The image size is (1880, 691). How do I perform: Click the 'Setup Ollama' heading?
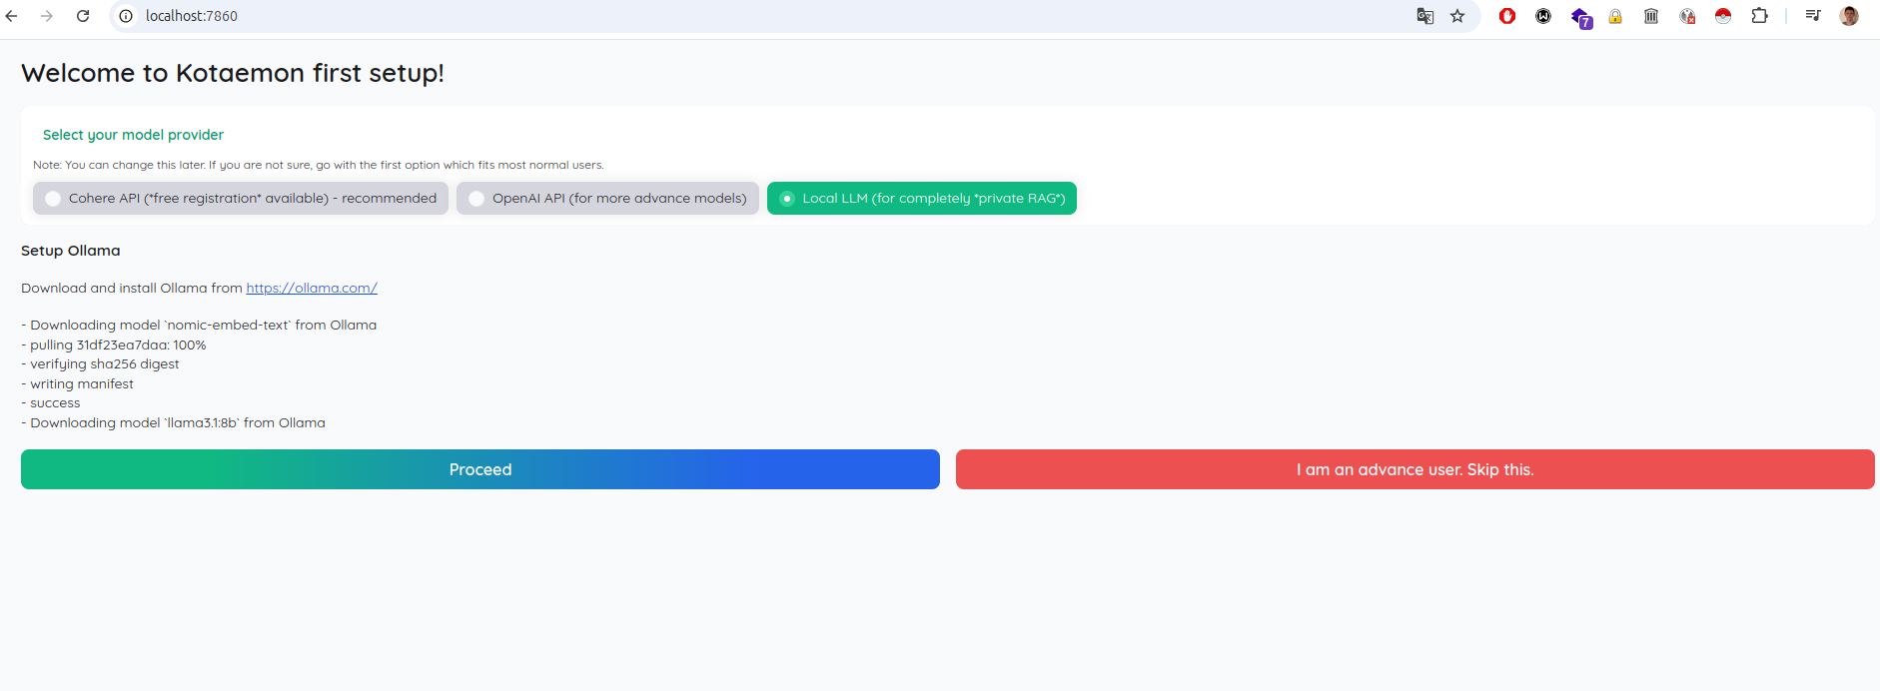click(71, 251)
